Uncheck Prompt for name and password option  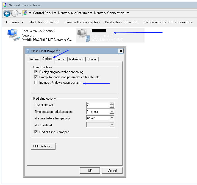(x=36, y=77)
